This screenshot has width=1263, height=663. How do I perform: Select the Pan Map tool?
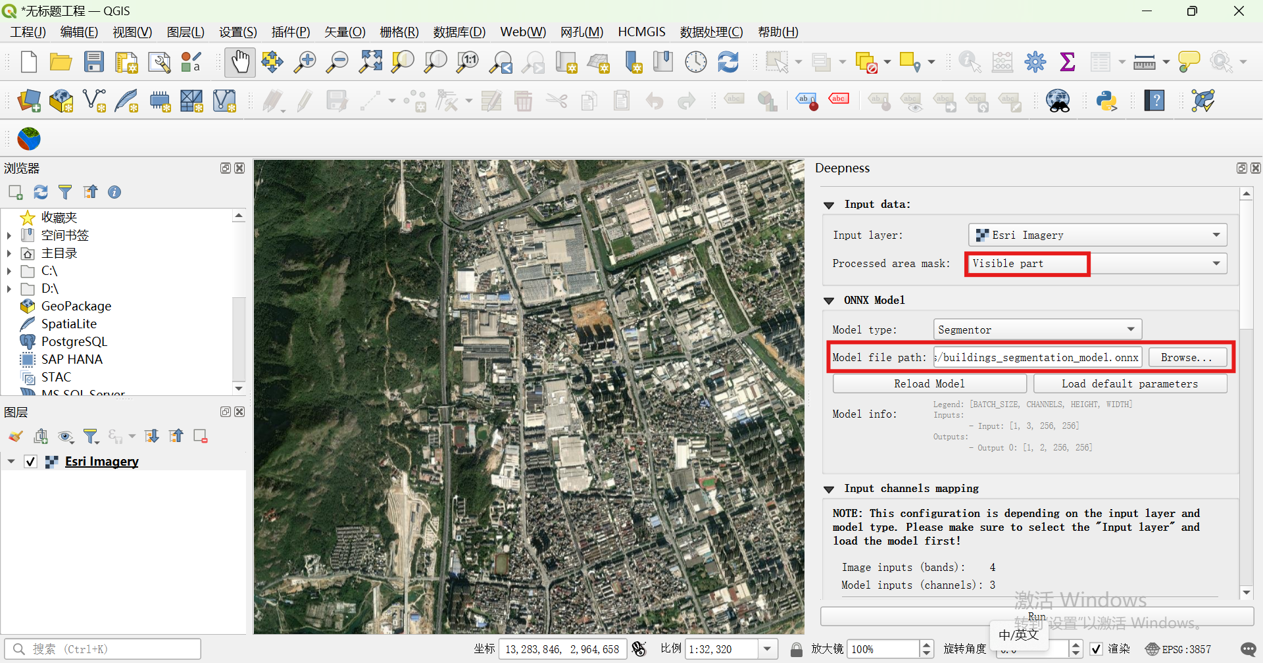pos(239,61)
